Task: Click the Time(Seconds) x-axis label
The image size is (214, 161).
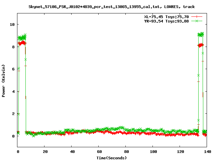Action: [x=112, y=158]
